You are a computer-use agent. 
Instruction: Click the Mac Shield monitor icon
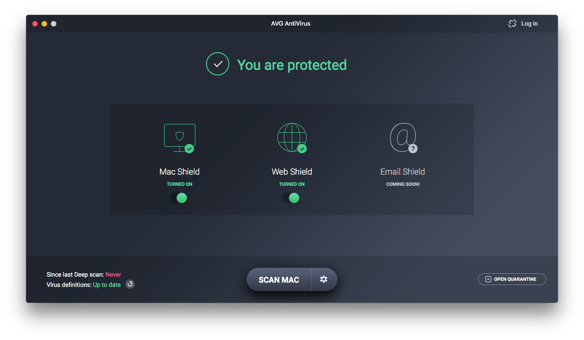coord(179,138)
